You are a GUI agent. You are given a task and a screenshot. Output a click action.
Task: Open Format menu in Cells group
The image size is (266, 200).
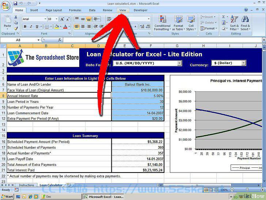click(x=209, y=29)
